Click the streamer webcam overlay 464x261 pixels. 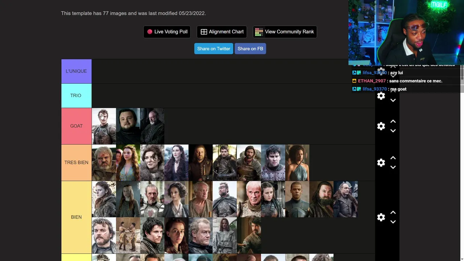(x=406, y=32)
